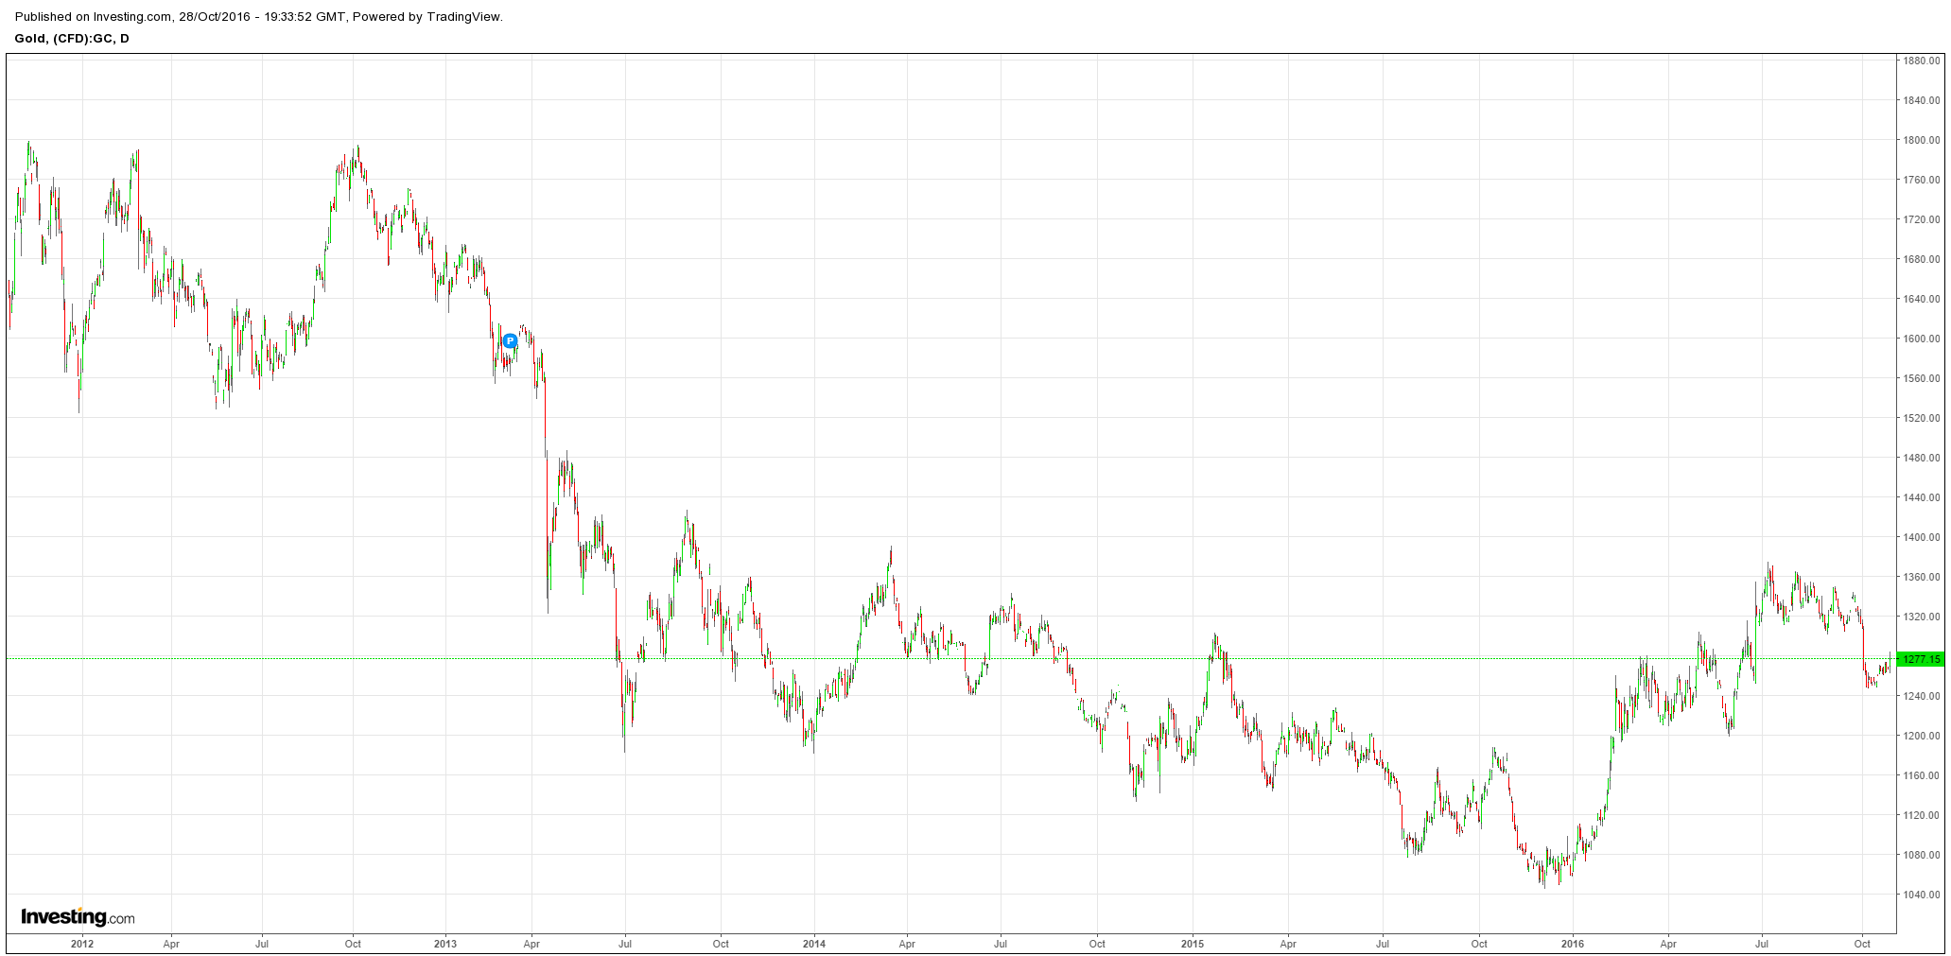Click the 1320.00 price axis label
This screenshot has height=956, width=1951.
[1922, 617]
